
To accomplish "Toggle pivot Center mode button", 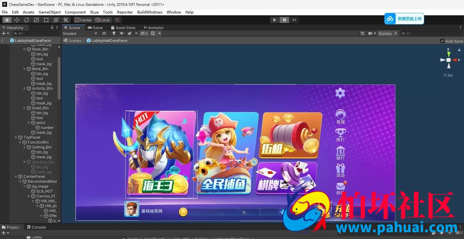I will [83, 20].
